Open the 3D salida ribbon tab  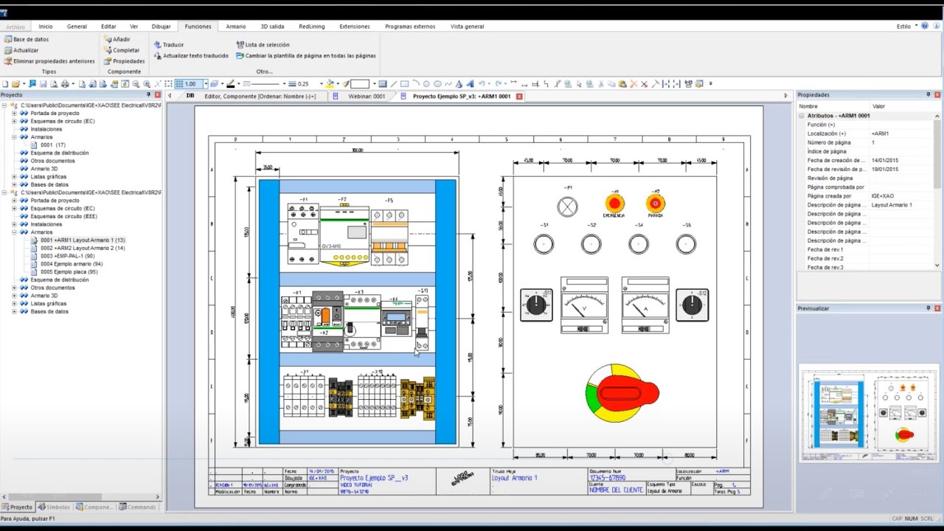click(x=272, y=27)
